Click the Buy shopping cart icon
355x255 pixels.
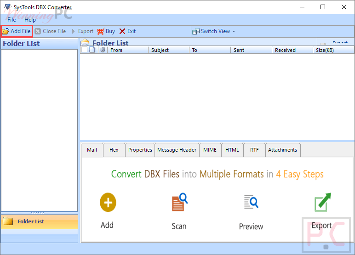[x=101, y=31]
